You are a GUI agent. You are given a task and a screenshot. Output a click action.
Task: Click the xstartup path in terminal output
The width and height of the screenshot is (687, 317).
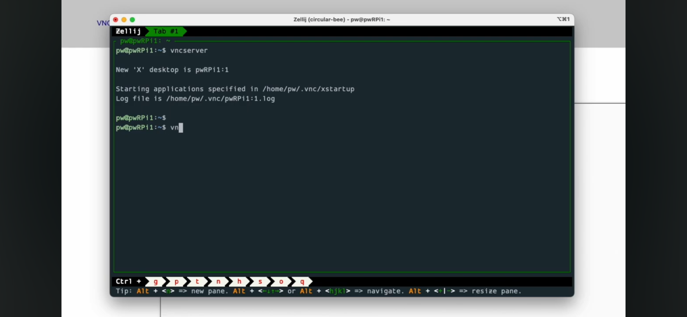308,89
